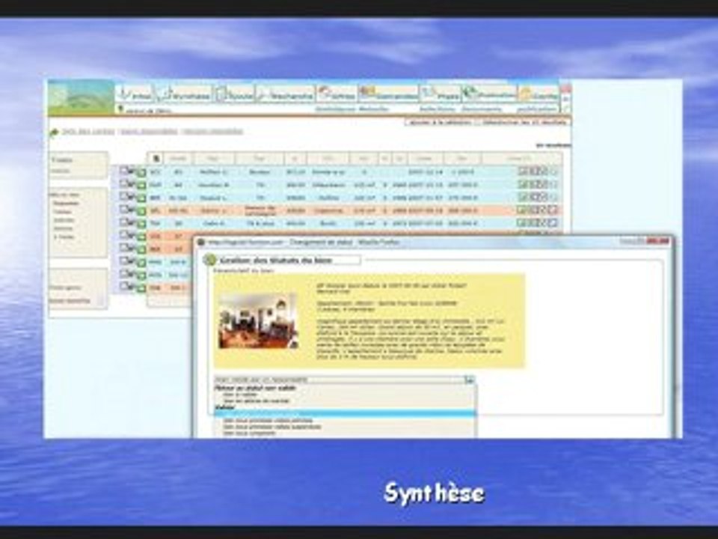Image resolution: width=718 pixels, height=539 pixels.
Task: Click the 'Ajouter à la sélection' button
Action: click(x=440, y=122)
